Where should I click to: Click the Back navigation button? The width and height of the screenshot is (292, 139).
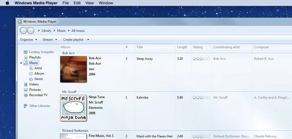(23, 30)
